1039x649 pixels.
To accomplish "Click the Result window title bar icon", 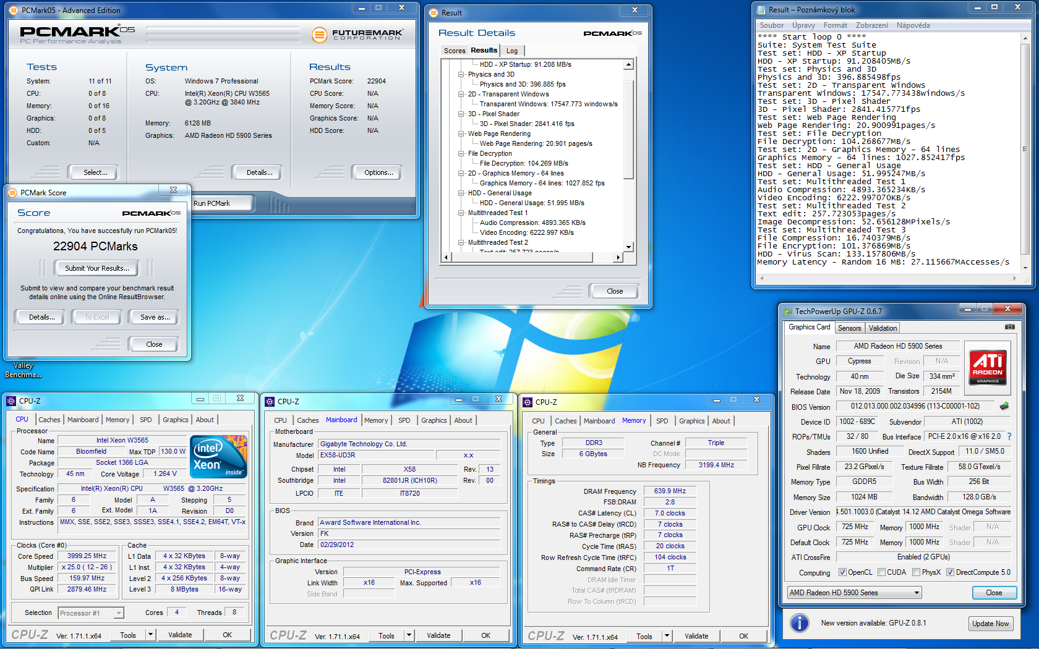I will (x=434, y=12).
